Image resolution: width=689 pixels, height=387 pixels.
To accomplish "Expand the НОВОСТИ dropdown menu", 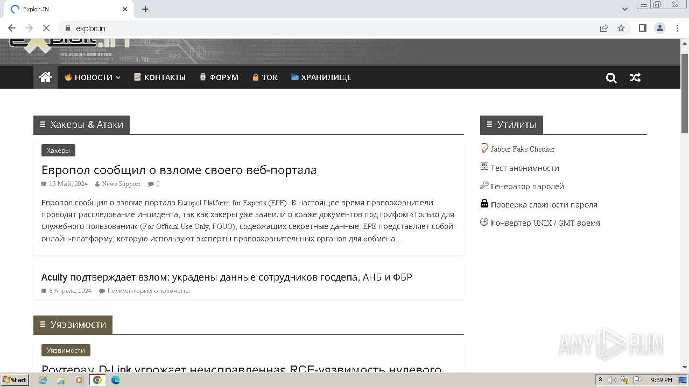I will (x=93, y=77).
